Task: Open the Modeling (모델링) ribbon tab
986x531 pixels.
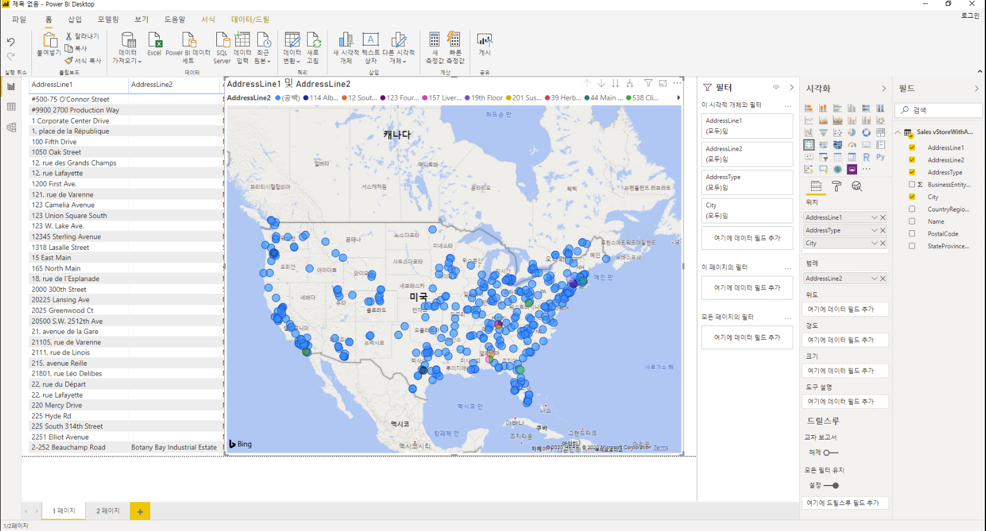Action: tap(108, 19)
